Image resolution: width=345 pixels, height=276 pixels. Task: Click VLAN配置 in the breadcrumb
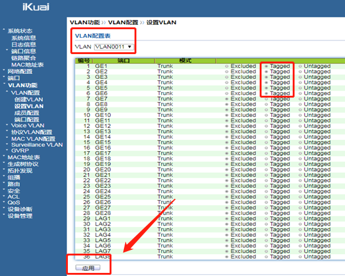point(123,22)
